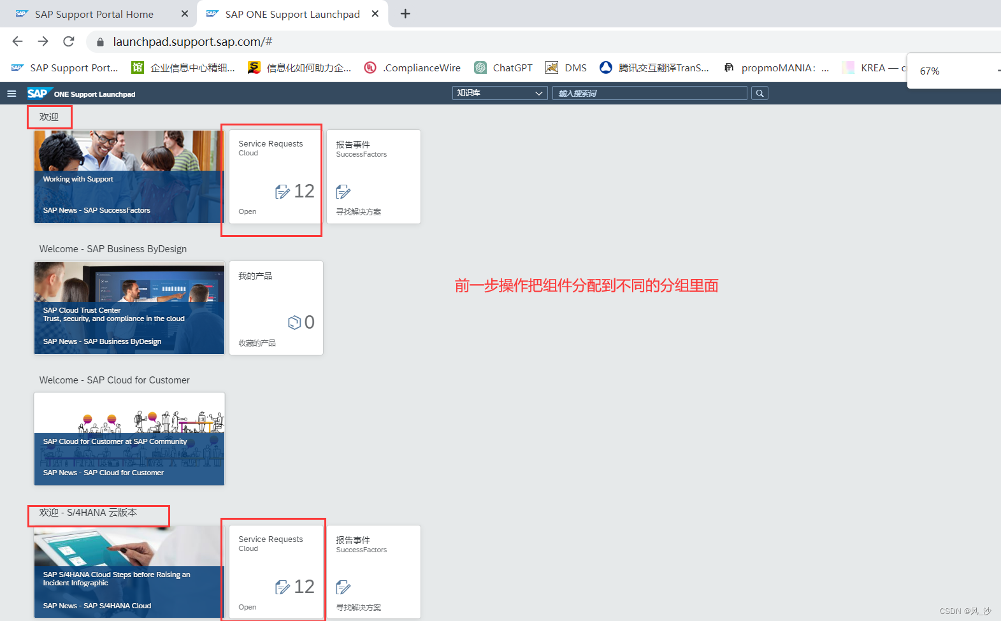Screen dimensions: 1001x621
Task: Open the 报告事件 SuccessFactors tile under 欢迎
Action: (373, 177)
